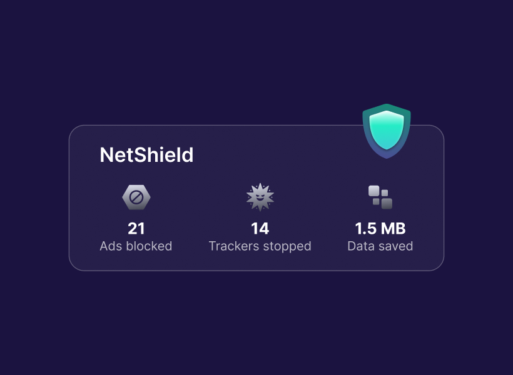Open the Data saved label
513x375 pixels.
380,246
